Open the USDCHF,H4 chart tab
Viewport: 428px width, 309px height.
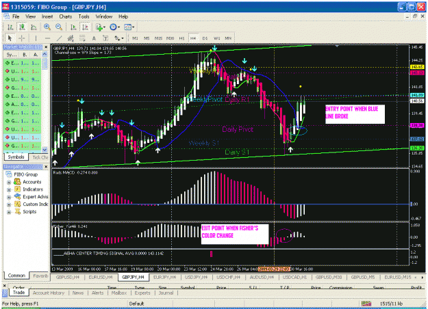click(x=228, y=277)
